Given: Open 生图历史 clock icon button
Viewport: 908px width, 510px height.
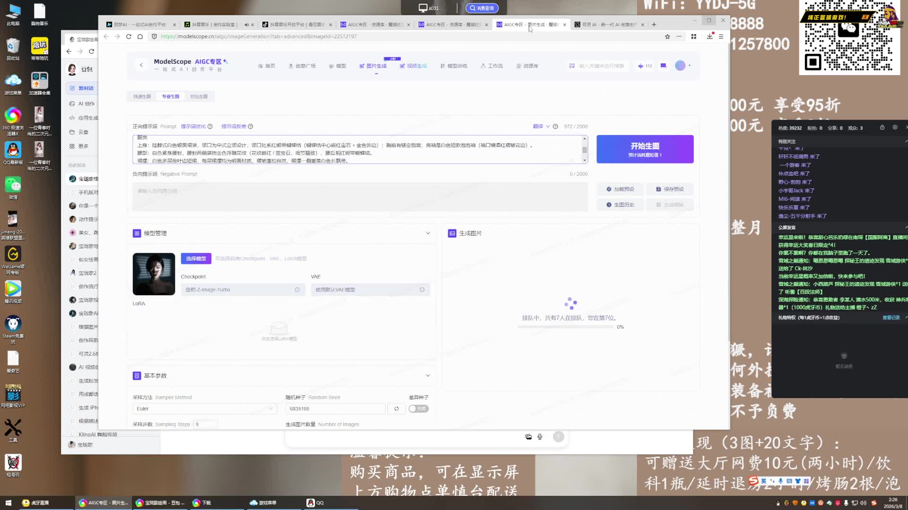Looking at the screenshot, I should tap(620, 205).
